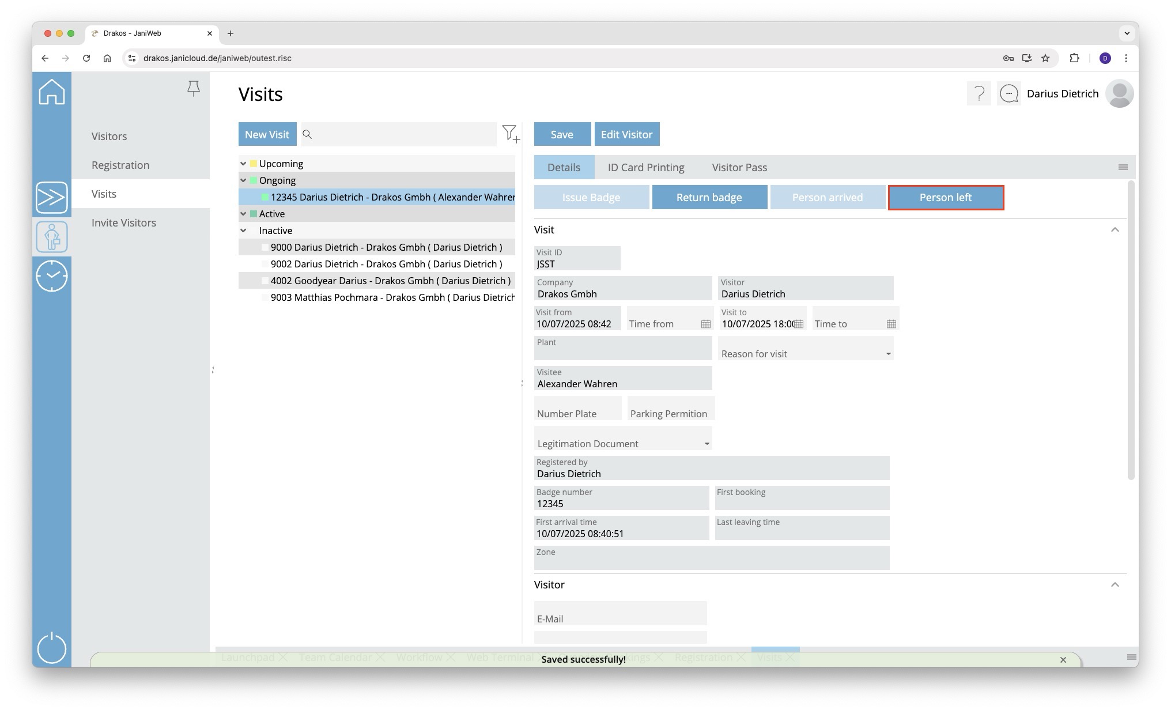The height and width of the screenshot is (710, 1171).
Task: Click the Return badge button
Action: coord(709,198)
